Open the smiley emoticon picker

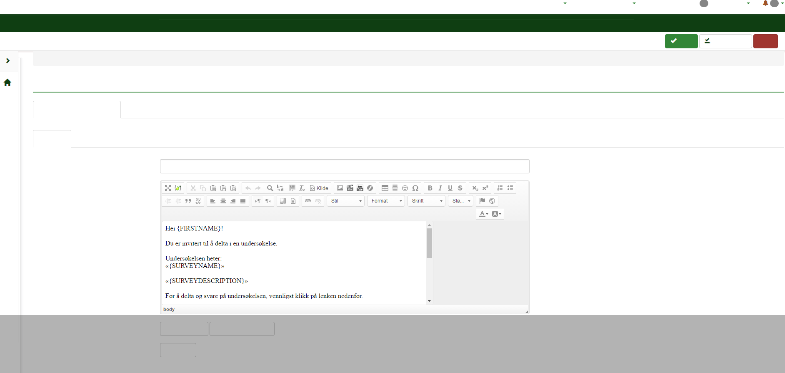405,188
